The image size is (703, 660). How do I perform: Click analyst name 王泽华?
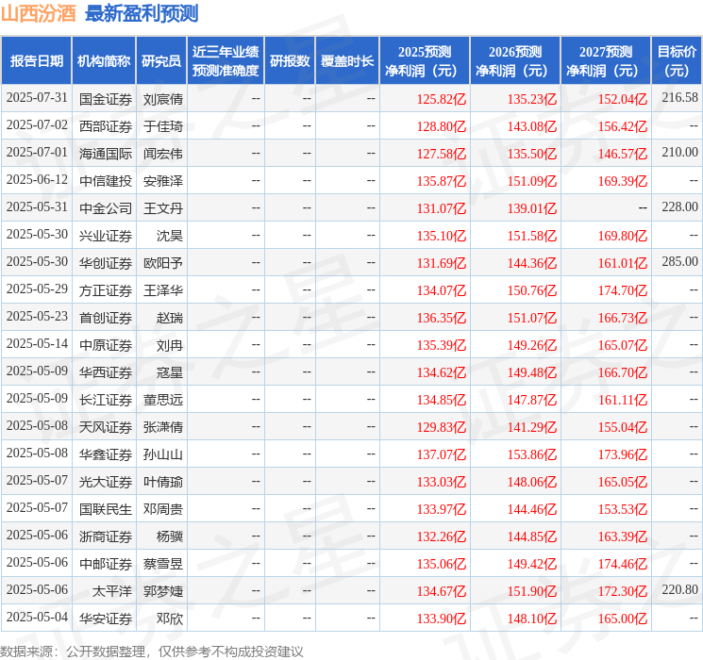coord(162,290)
